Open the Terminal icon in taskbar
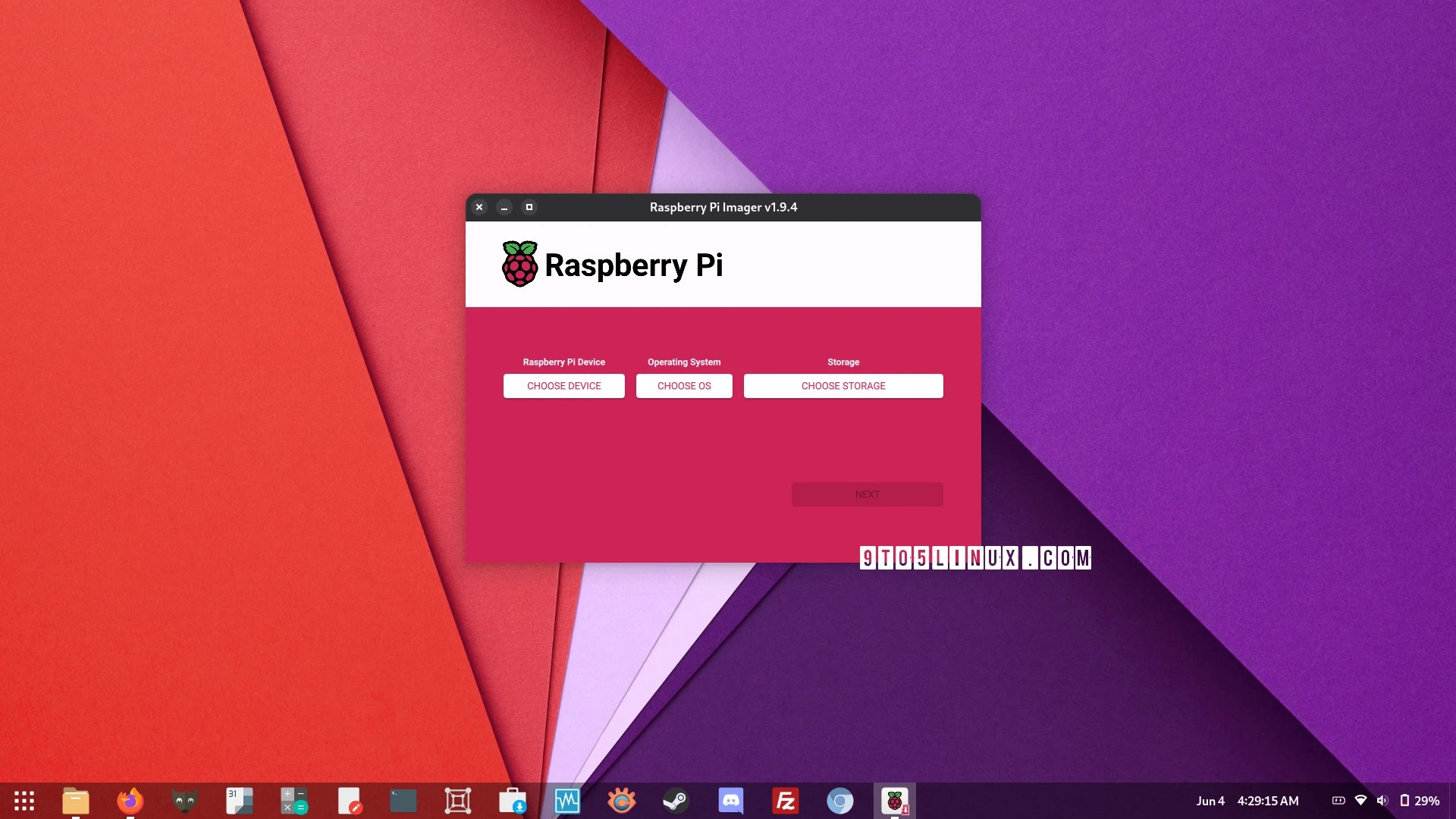This screenshot has height=819, width=1456. pyautogui.click(x=403, y=801)
